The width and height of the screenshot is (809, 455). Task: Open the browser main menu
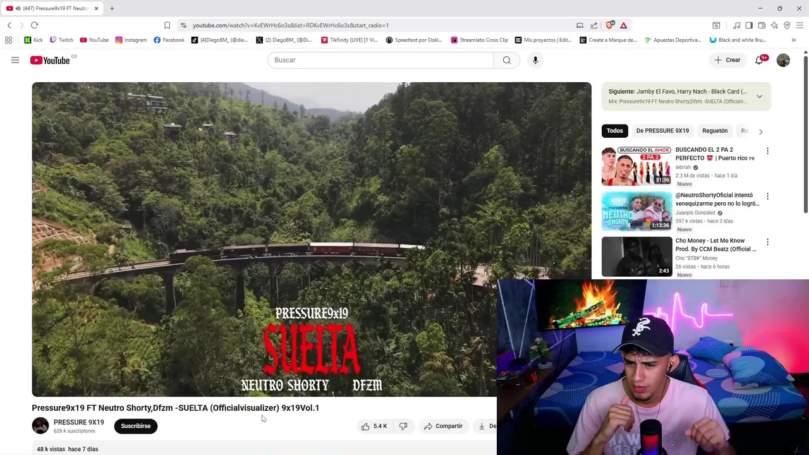(x=800, y=25)
